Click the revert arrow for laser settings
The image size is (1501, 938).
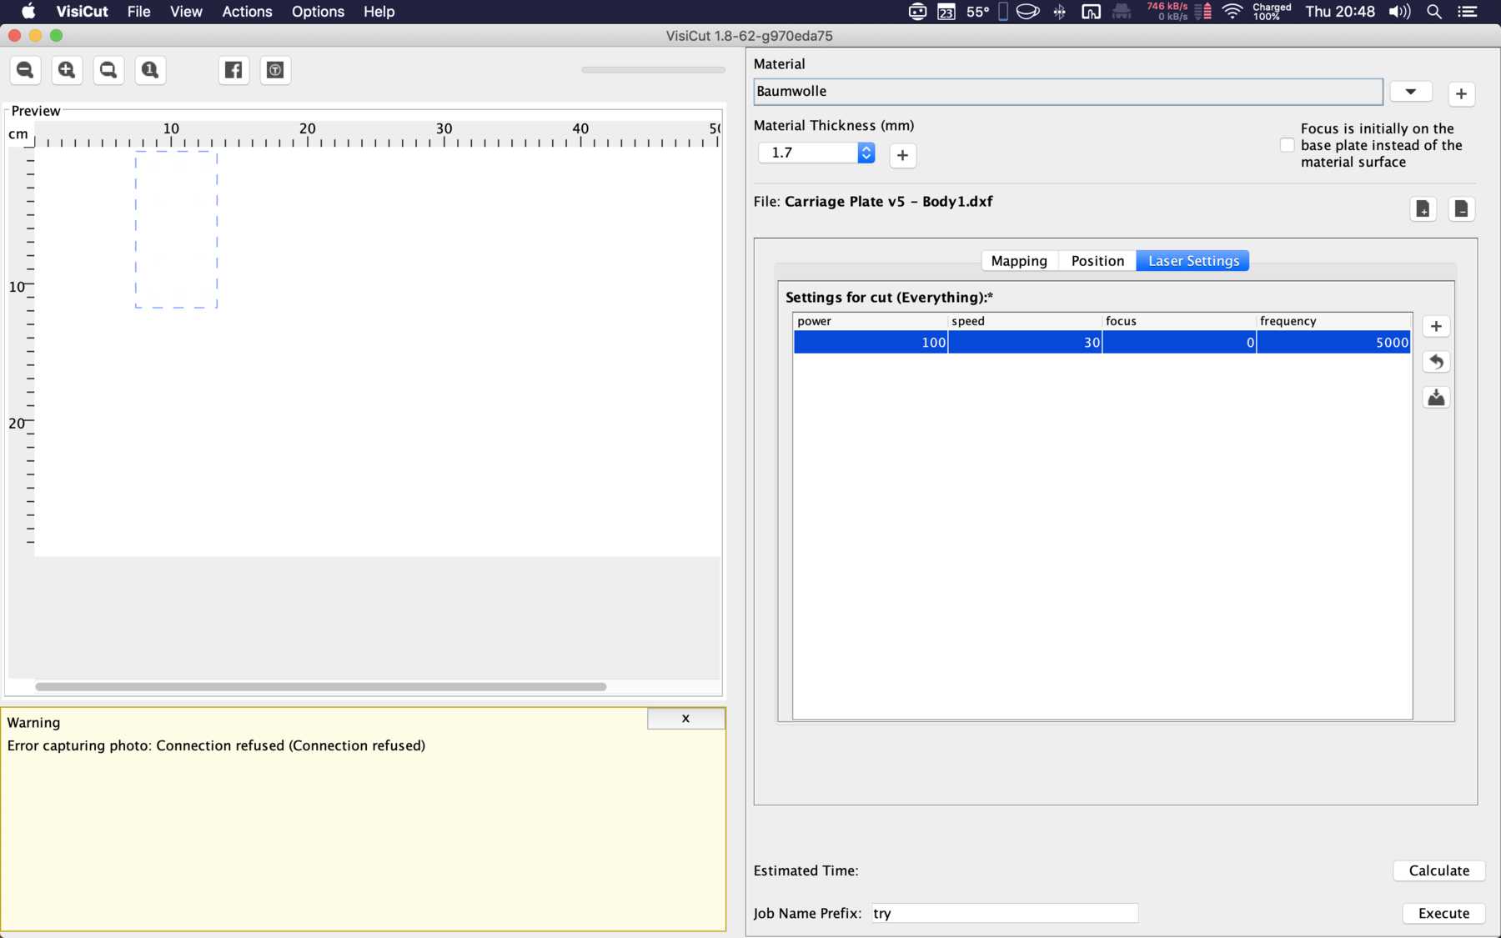[x=1436, y=362]
